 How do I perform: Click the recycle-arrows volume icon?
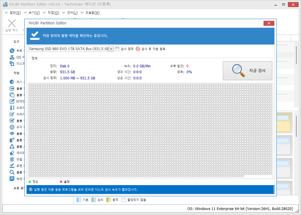12,146
